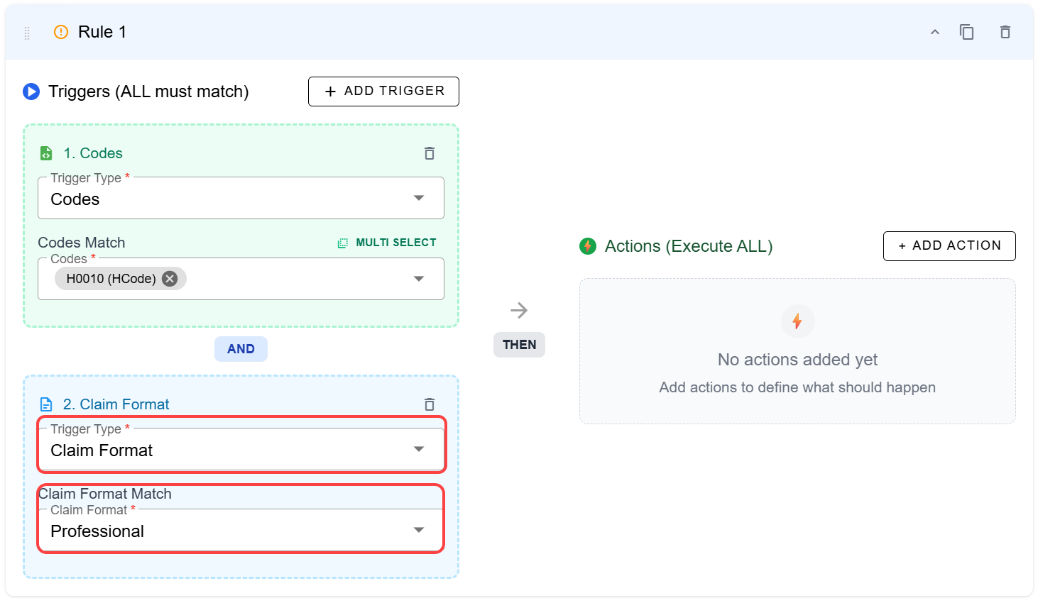Toggle MULTI SELECT for Codes Match
The image size is (1038, 603).
pyautogui.click(x=387, y=243)
